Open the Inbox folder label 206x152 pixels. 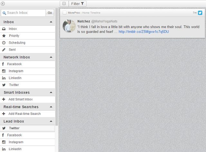(x=13, y=29)
